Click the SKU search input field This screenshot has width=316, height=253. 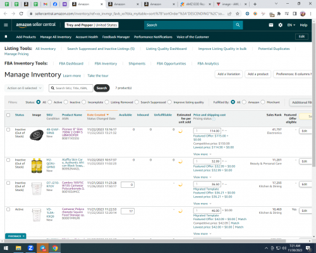tap(71, 88)
